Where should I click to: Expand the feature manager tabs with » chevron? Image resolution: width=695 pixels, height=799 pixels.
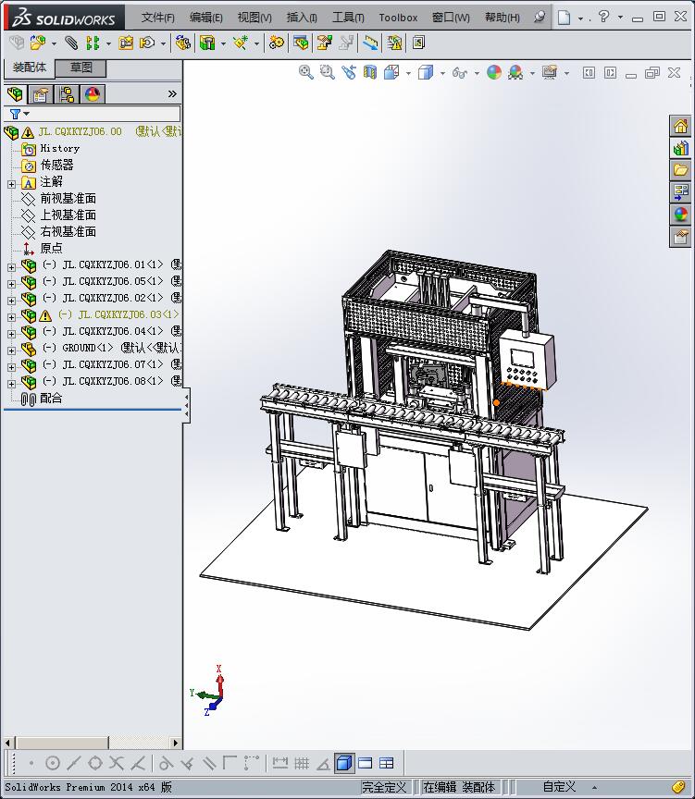point(172,93)
